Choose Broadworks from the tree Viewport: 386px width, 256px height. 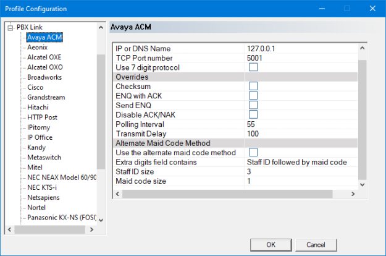point(45,77)
